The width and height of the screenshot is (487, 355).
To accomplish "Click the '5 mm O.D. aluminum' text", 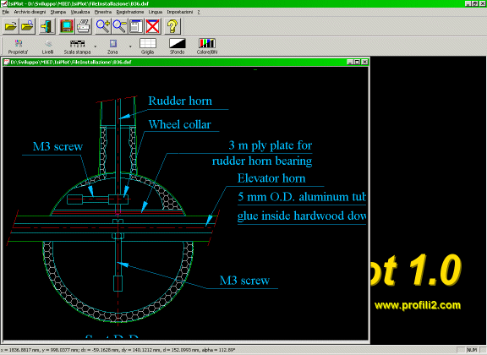I will tap(293, 197).
